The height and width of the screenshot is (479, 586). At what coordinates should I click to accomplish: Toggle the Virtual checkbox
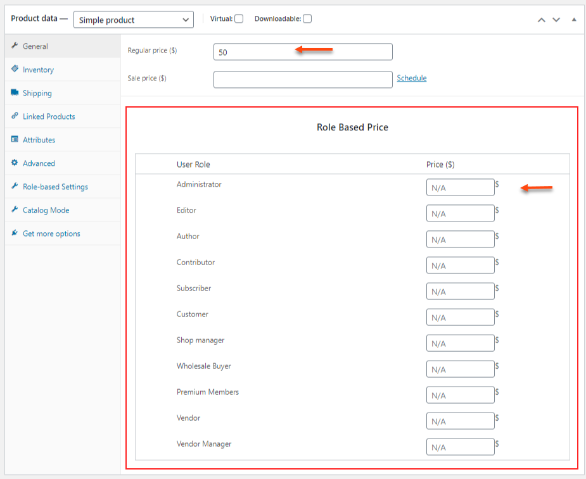tap(239, 19)
